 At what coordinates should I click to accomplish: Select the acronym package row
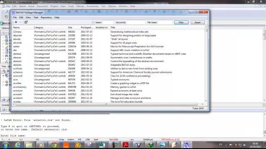pos(108,91)
